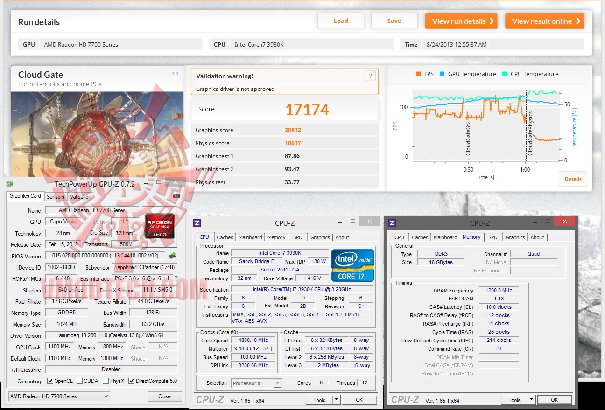
Task: Open the About tab in right CPU-Z window
Action: pos(537,237)
